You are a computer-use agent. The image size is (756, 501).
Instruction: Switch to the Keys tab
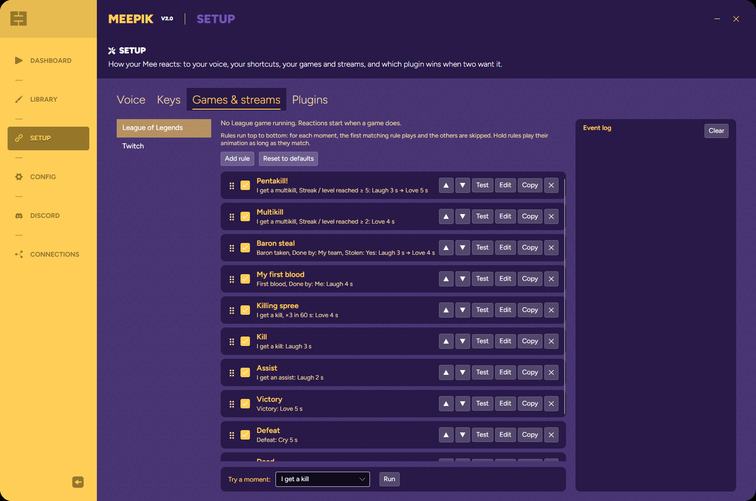[x=169, y=100]
